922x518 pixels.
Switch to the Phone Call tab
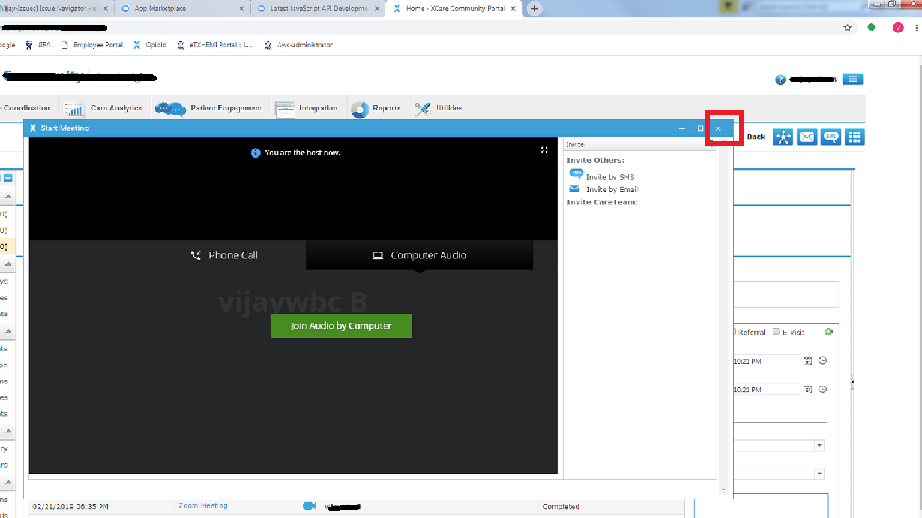[224, 255]
